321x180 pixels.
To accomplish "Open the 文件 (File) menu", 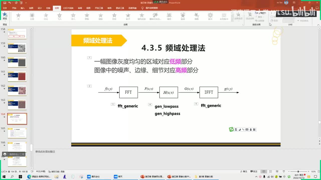I will tap(5, 8).
